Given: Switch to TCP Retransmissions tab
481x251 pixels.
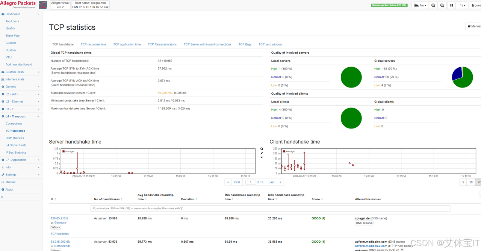Looking at the screenshot, I should point(162,44).
